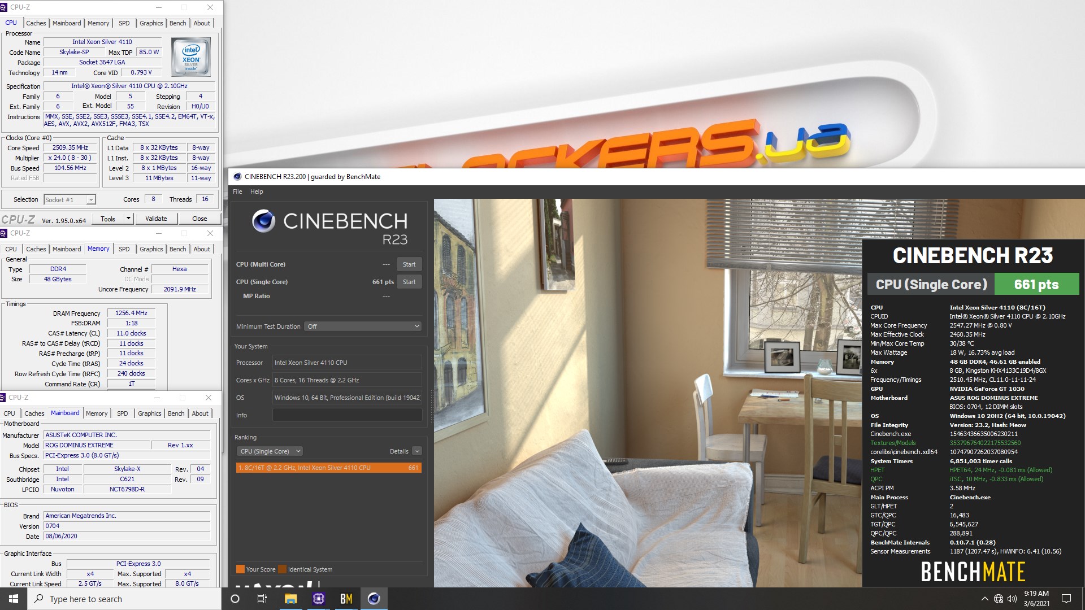The width and height of the screenshot is (1085, 610).
Task: Select ranking entry Xeon Silver 4110
Action: 329,468
